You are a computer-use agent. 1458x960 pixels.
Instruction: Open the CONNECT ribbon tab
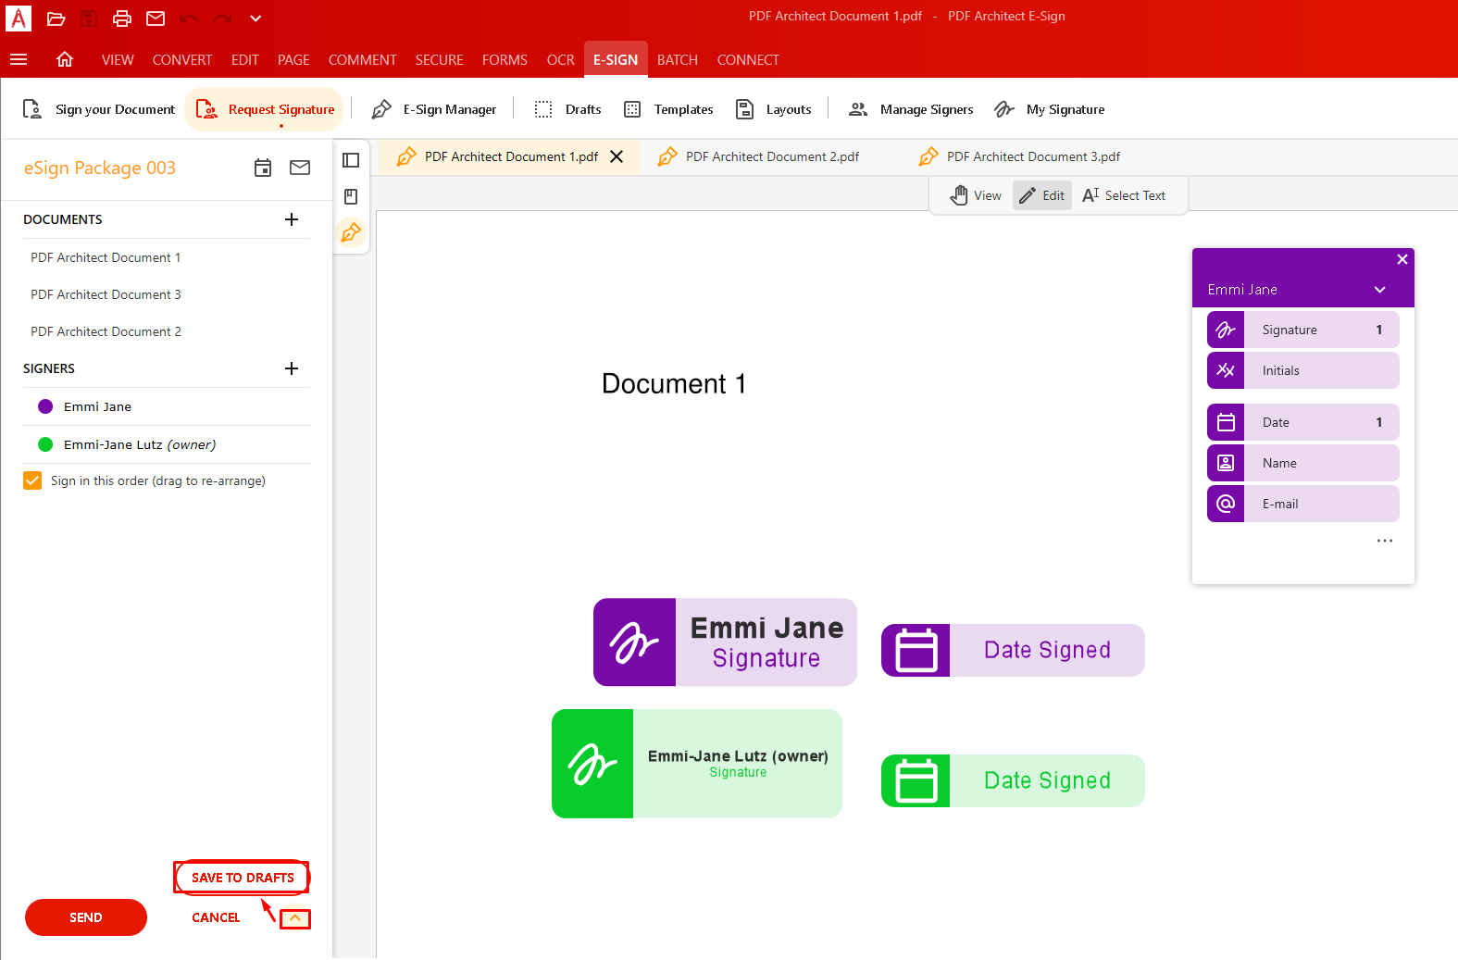[748, 60]
